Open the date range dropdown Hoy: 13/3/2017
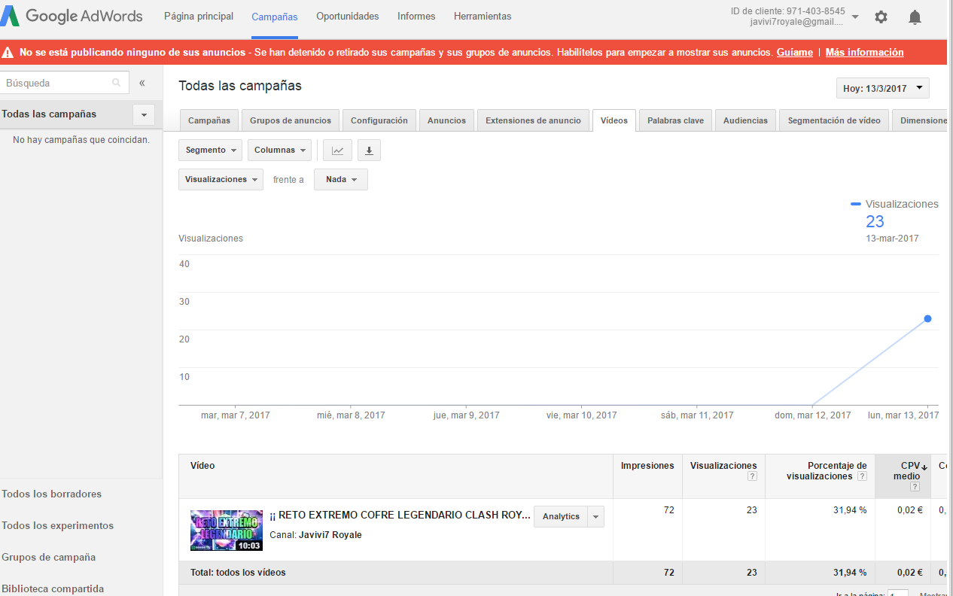The width and height of the screenshot is (953, 596). (883, 88)
